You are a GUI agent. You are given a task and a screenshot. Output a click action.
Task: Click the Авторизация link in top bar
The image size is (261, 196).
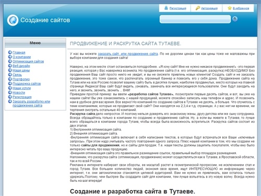pos(209,8)
